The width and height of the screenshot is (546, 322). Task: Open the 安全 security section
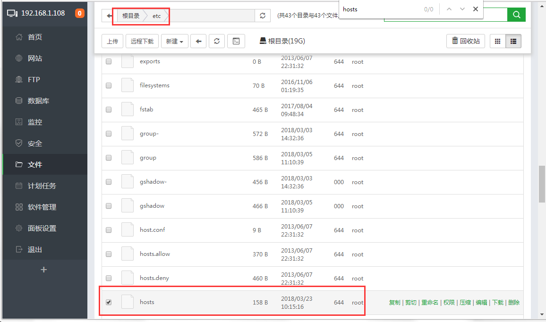[x=35, y=143]
